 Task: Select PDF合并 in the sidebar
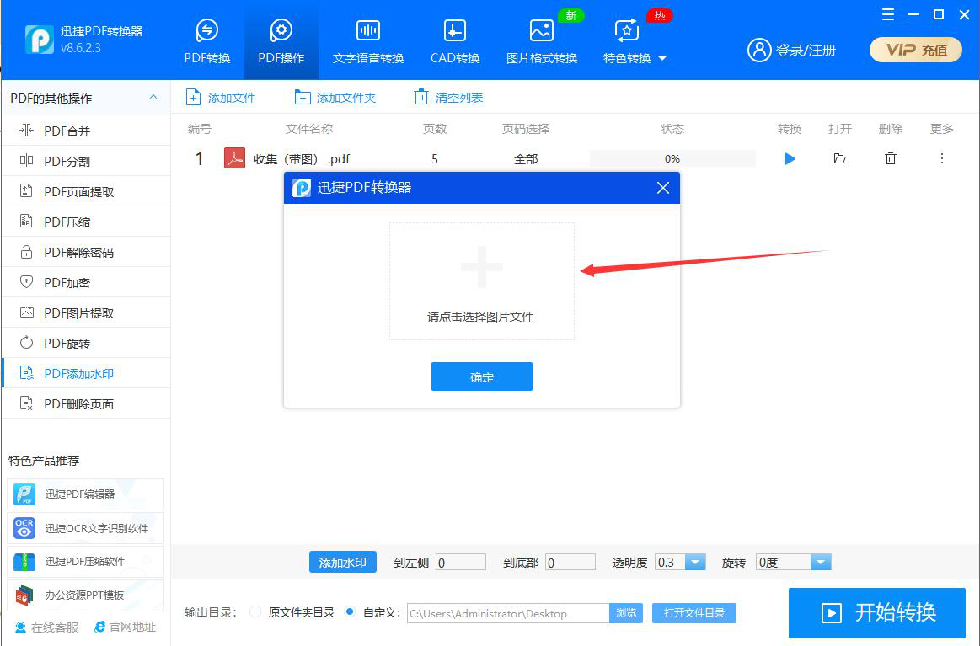pyautogui.click(x=86, y=131)
